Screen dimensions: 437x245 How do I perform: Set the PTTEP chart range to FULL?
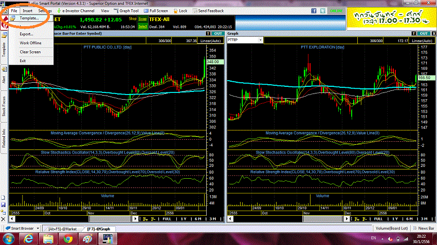coord(378,219)
